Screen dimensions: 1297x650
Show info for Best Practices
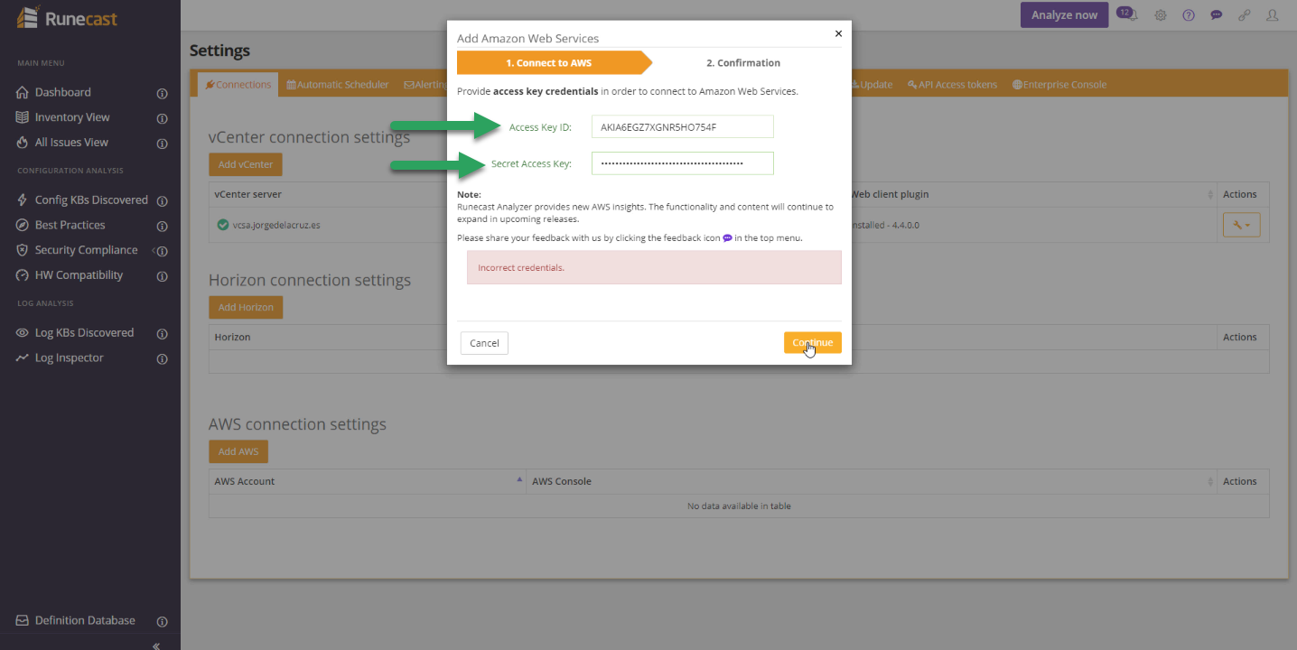[x=163, y=226]
